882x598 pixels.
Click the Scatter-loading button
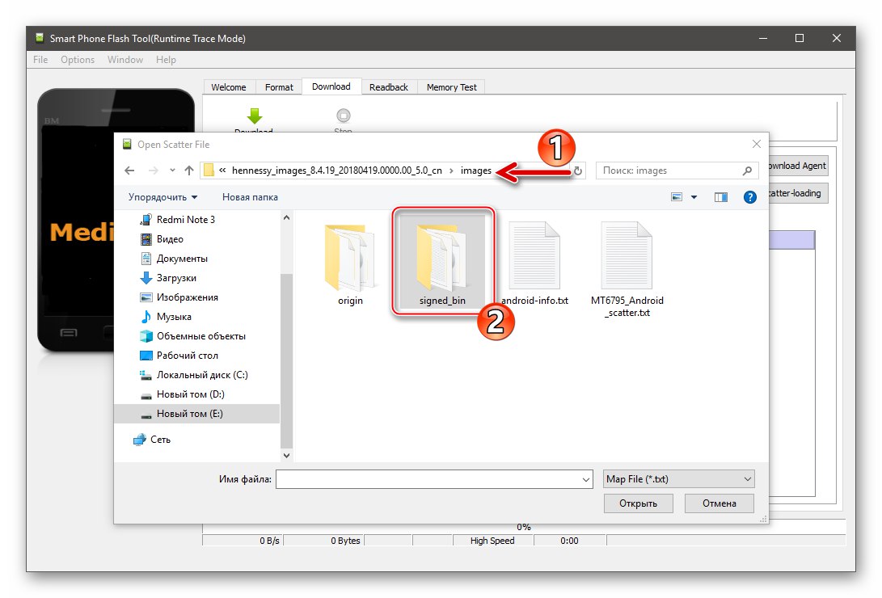[798, 193]
